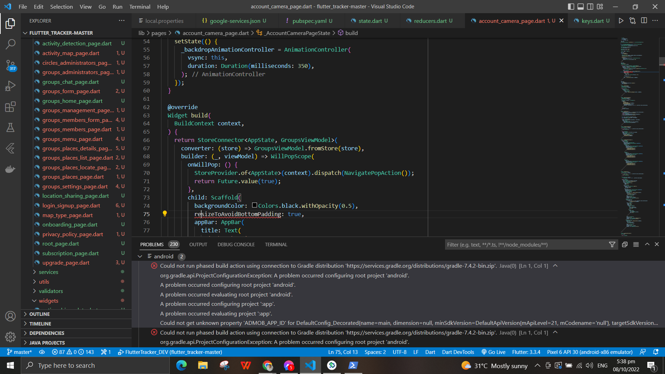
Task: Open Source Control showing 317 pending changes
Action: point(10,65)
